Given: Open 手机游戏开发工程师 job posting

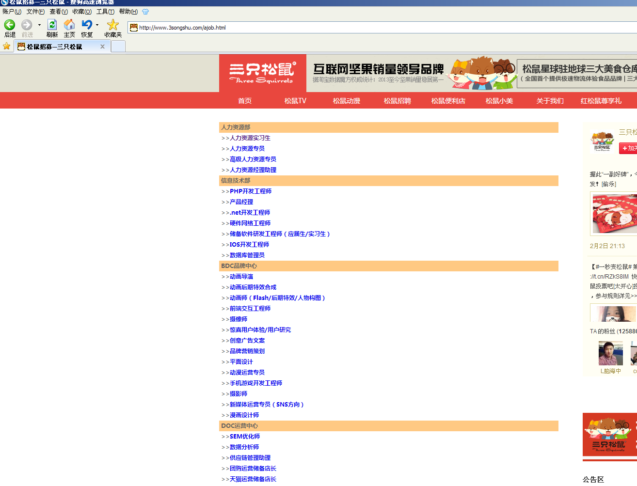Looking at the screenshot, I should click(256, 383).
